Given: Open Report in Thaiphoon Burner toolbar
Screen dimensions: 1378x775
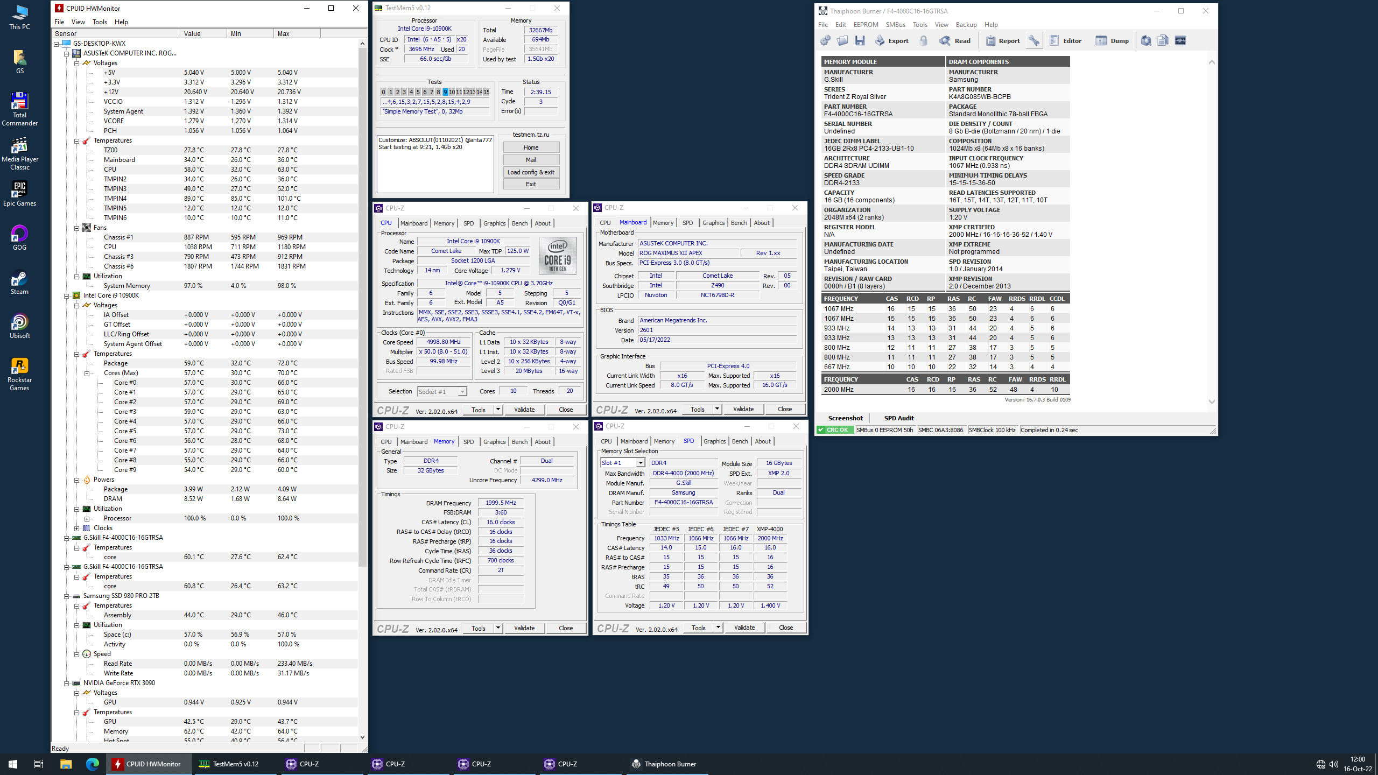Looking at the screenshot, I should (1003, 41).
